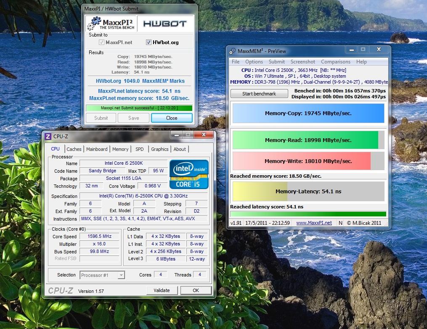Open the Comparisons menu in MaxxMEM
The width and height of the screenshot is (427, 329).
tap(336, 62)
